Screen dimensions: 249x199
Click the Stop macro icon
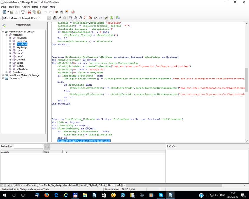coord(65,18)
